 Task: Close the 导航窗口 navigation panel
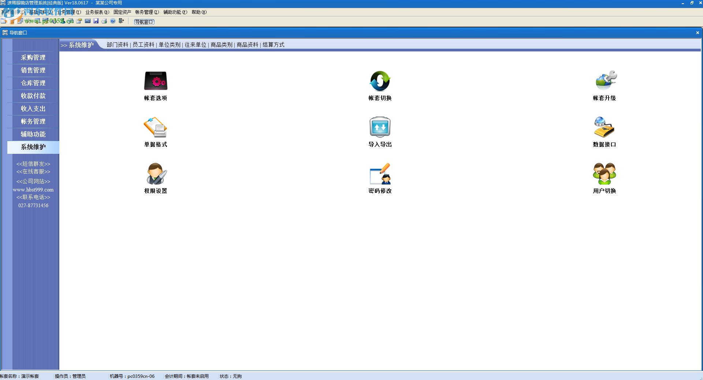point(698,33)
